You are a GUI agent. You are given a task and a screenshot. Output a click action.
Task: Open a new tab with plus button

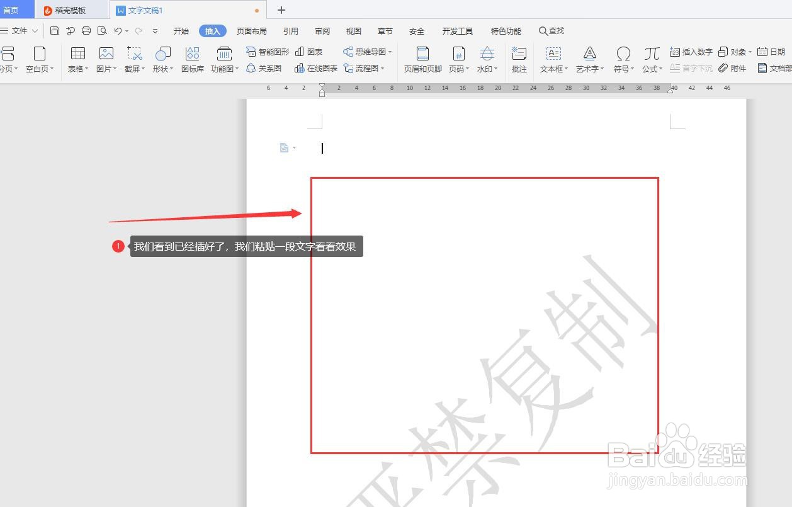click(x=281, y=10)
